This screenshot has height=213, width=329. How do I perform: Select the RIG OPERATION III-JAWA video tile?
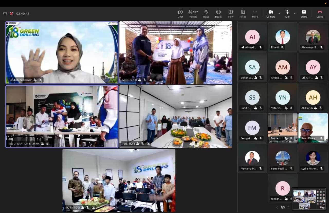pos(62,116)
